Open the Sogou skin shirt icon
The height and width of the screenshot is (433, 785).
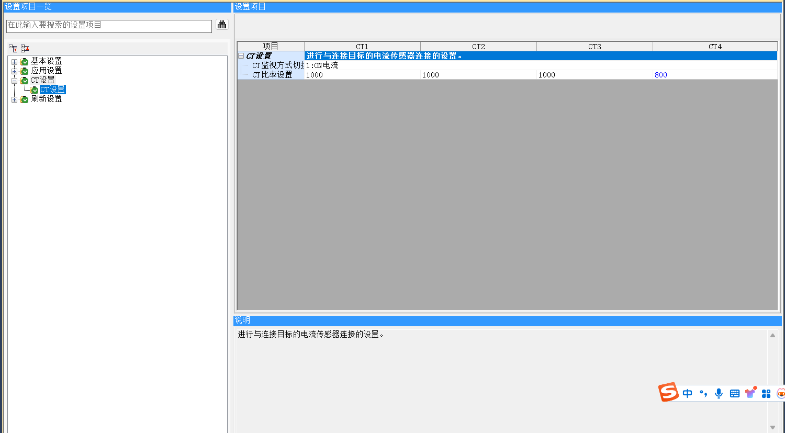click(750, 393)
